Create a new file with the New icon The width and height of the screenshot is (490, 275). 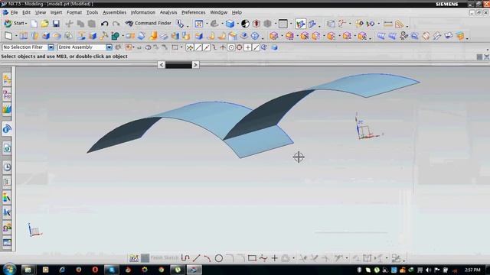click(34, 24)
